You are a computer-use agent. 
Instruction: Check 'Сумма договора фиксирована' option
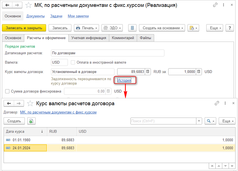pos(7,91)
